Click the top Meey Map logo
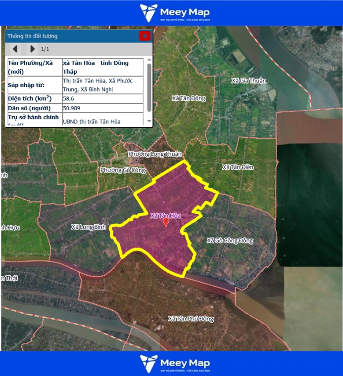 pos(175,13)
